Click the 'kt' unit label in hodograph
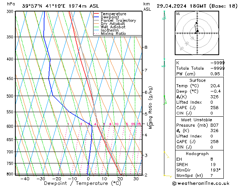This screenshot has height=186, width=241. pos(178,14)
